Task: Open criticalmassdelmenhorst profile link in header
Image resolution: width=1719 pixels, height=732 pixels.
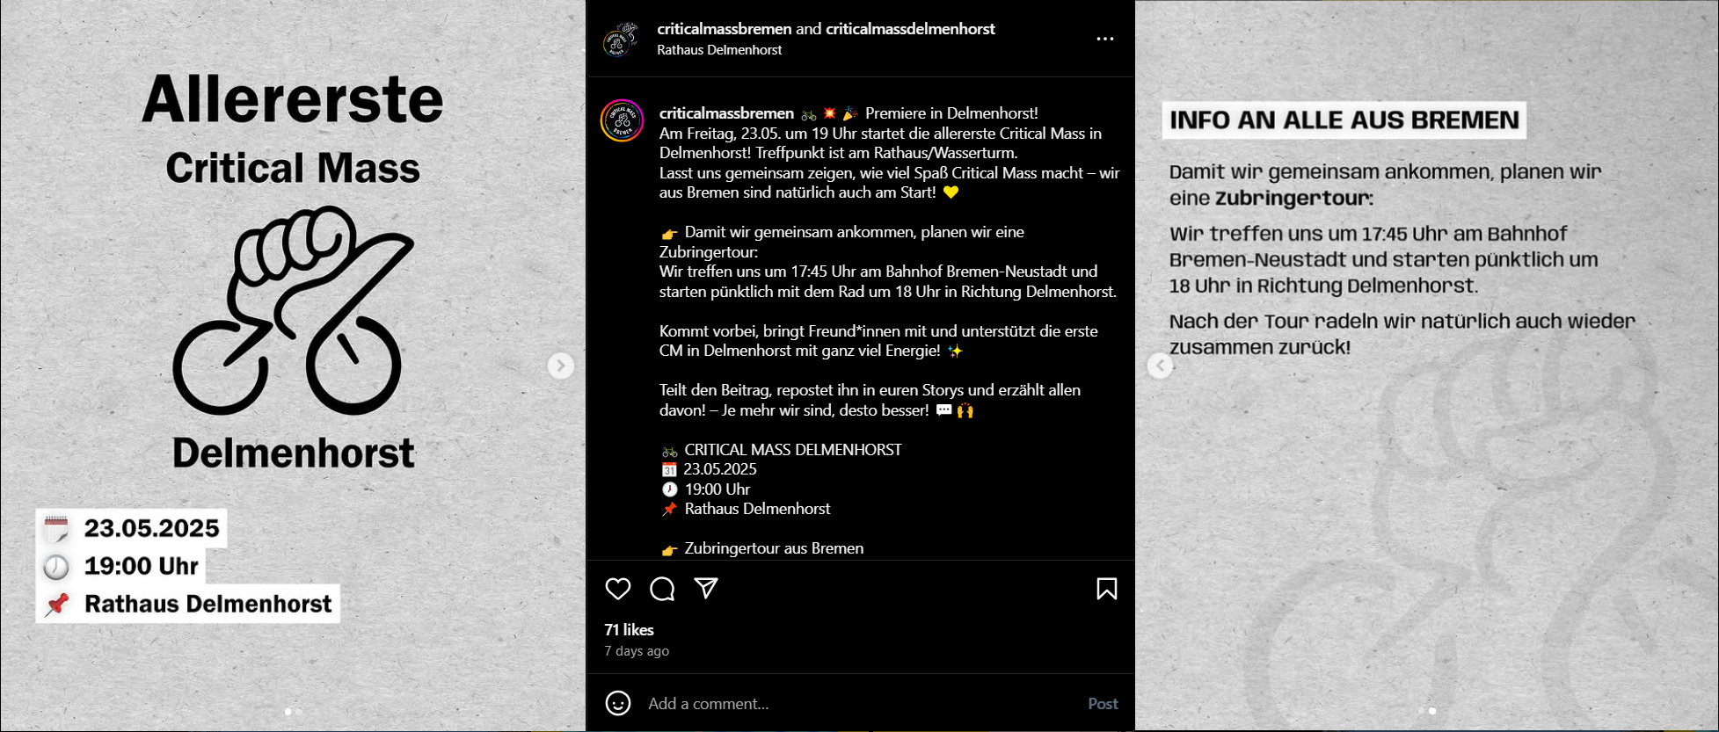Action: click(x=910, y=28)
